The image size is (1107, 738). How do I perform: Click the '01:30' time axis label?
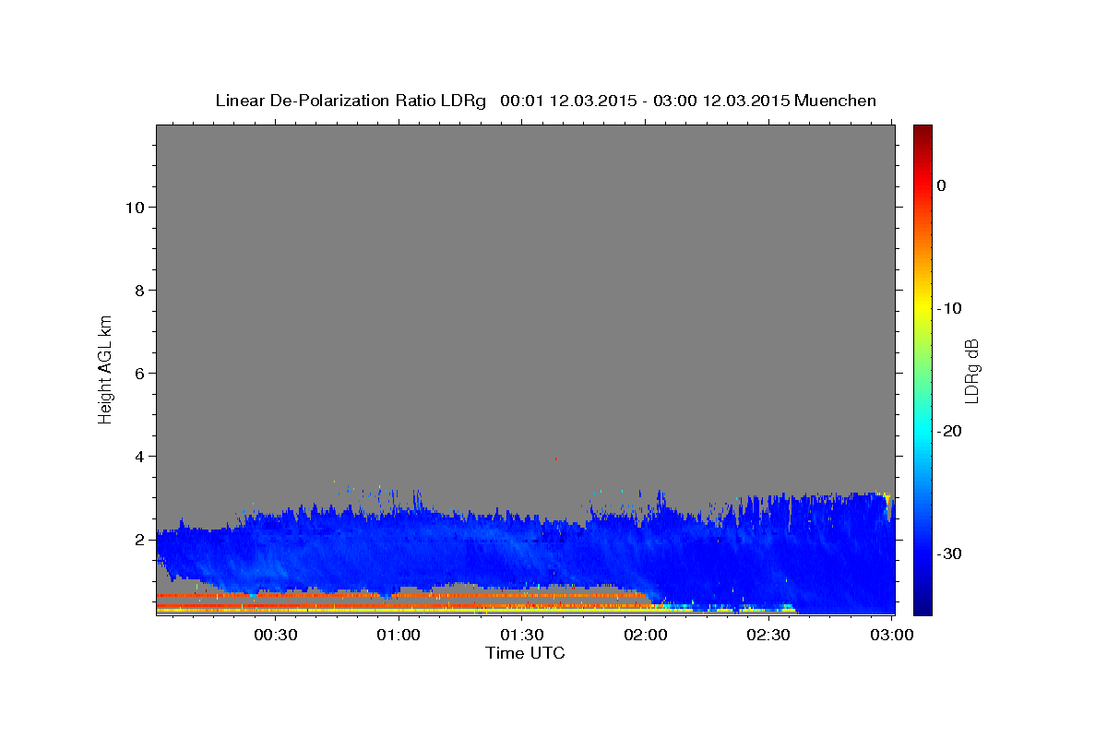tap(521, 635)
